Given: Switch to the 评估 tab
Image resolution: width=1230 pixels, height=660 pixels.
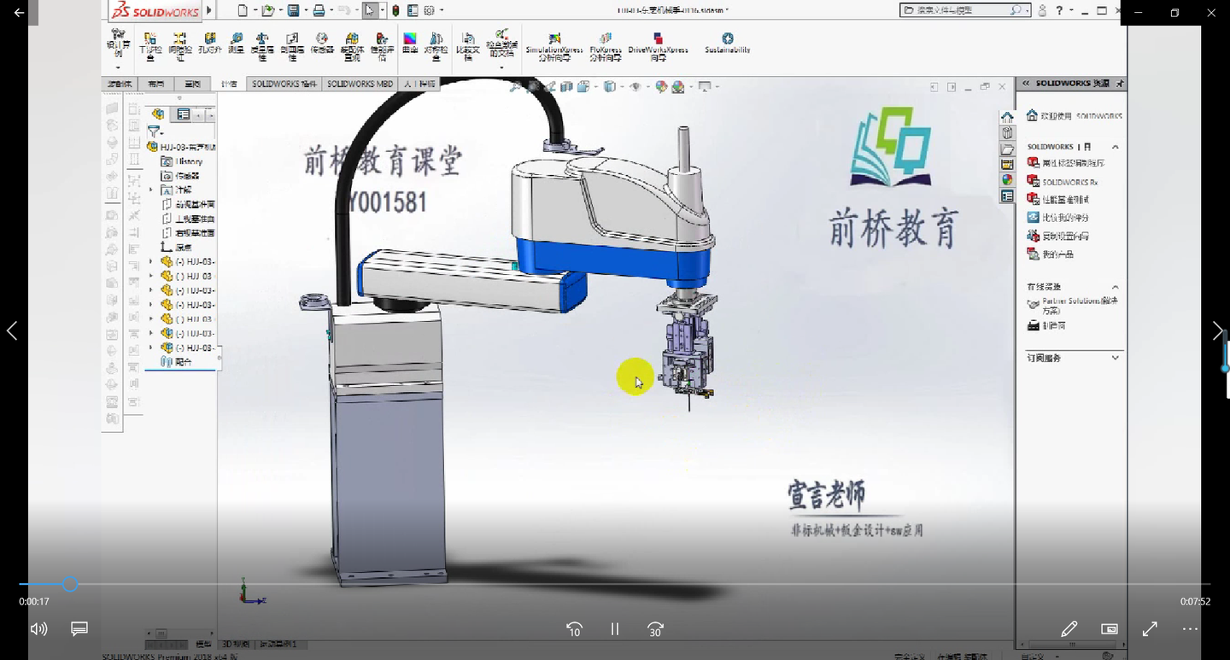Looking at the screenshot, I should click(x=229, y=84).
